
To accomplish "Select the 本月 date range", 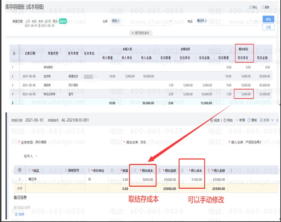I will pyautogui.click(x=34, y=21).
